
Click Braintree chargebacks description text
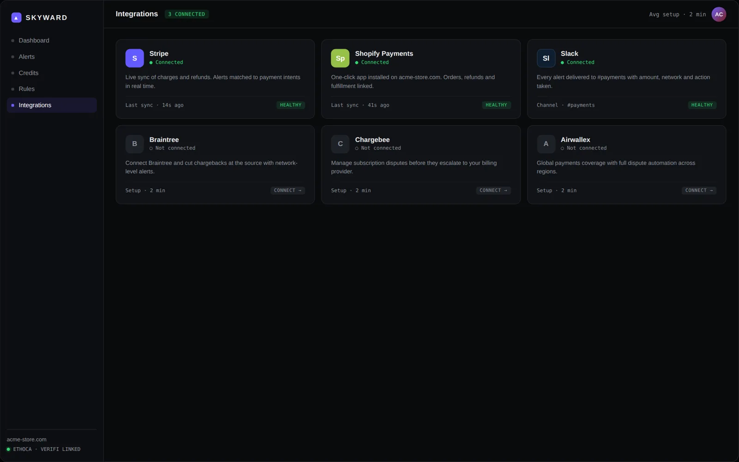point(212,167)
